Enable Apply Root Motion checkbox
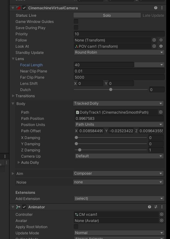170x239 pixels. 76,227
